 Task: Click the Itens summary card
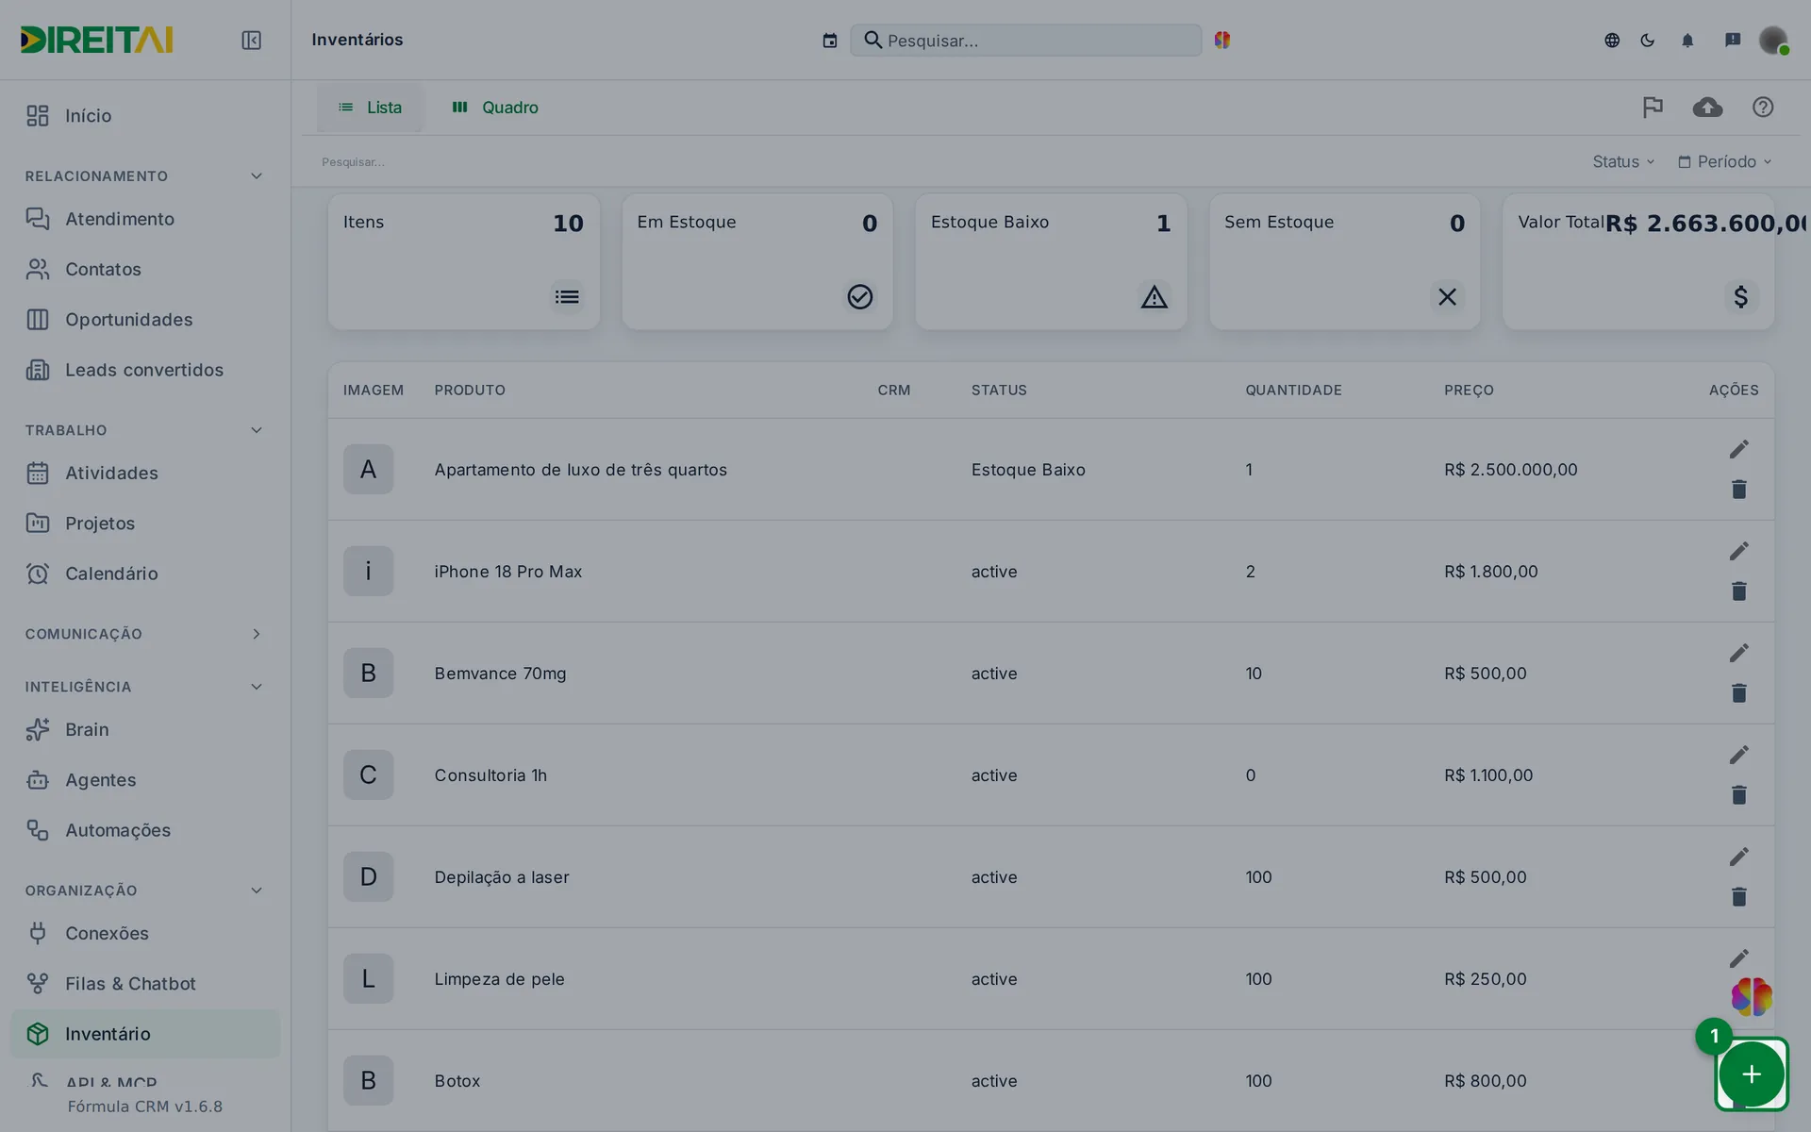(x=464, y=261)
